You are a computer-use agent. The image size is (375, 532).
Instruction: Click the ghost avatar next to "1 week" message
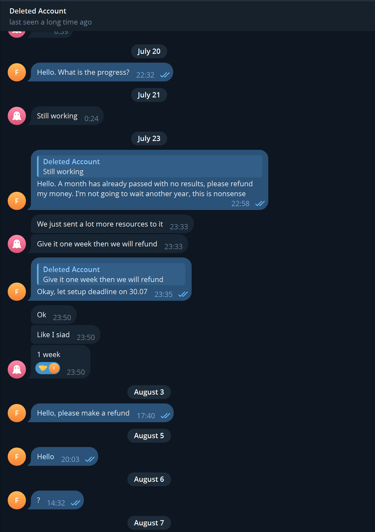click(17, 369)
